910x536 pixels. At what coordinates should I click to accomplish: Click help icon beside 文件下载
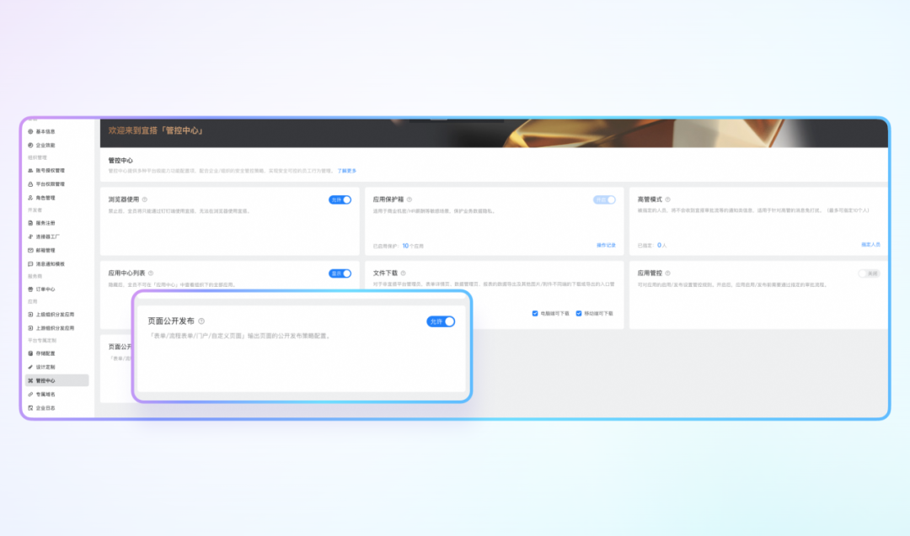click(403, 273)
